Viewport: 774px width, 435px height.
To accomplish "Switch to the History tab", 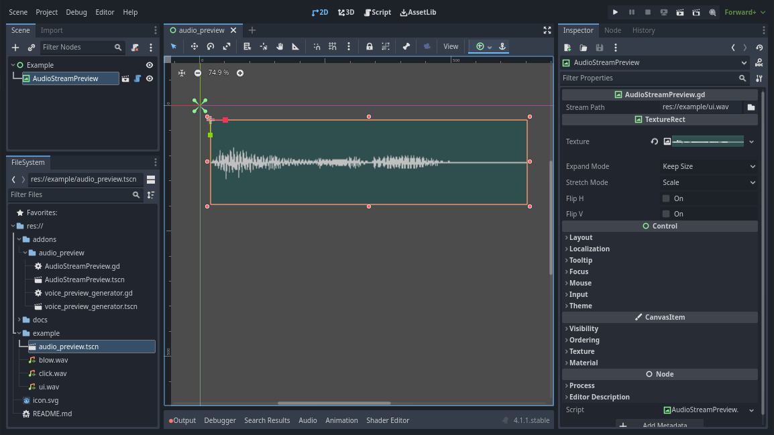I will [x=644, y=30].
